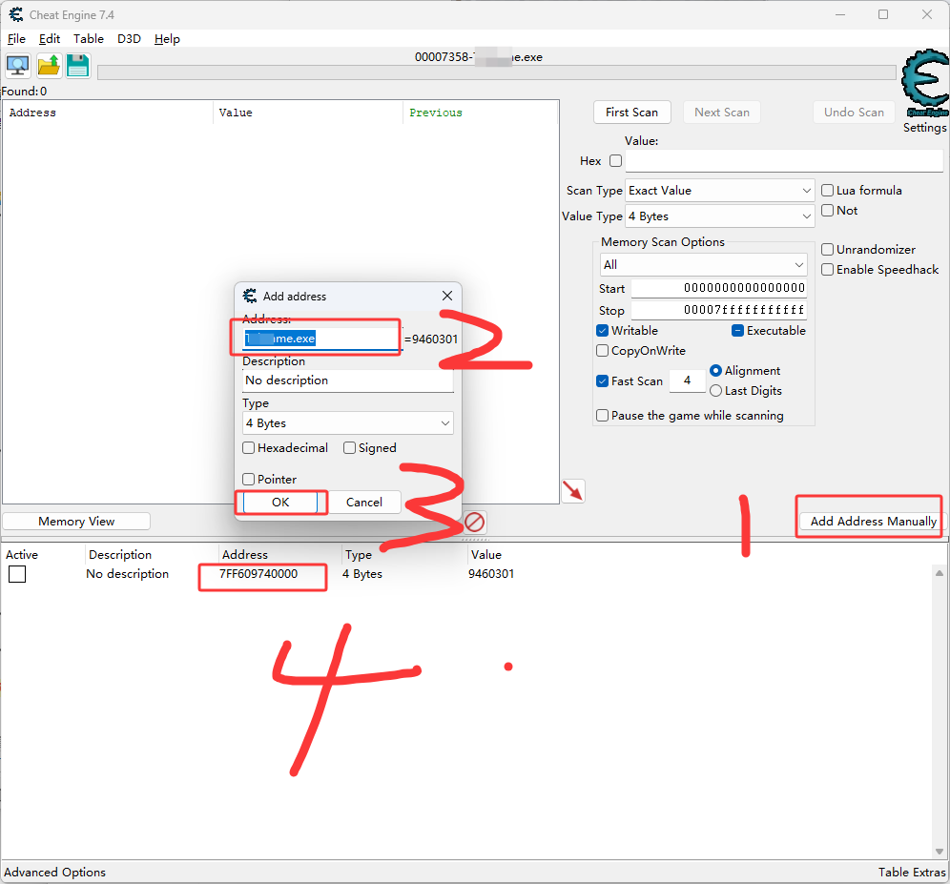
Task: Click the Stop address field
Action: [718, 310]
